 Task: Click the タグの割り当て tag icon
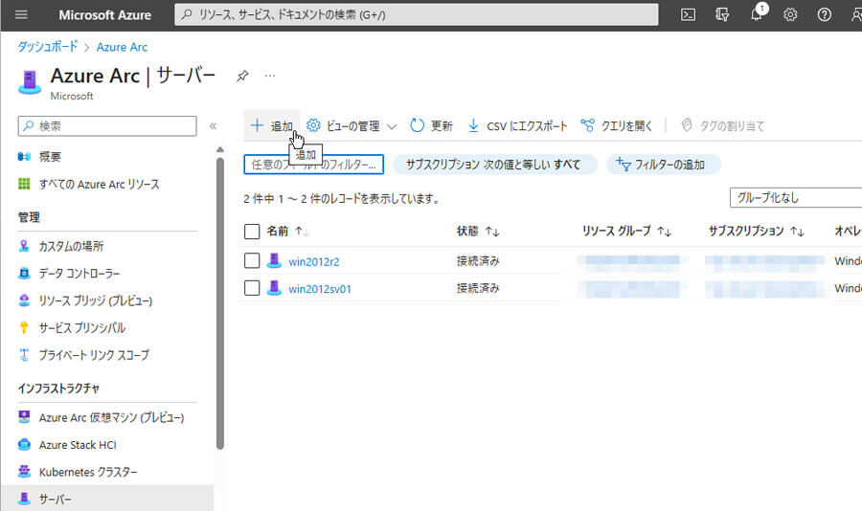pyautogui.click(x=686, y=125)
